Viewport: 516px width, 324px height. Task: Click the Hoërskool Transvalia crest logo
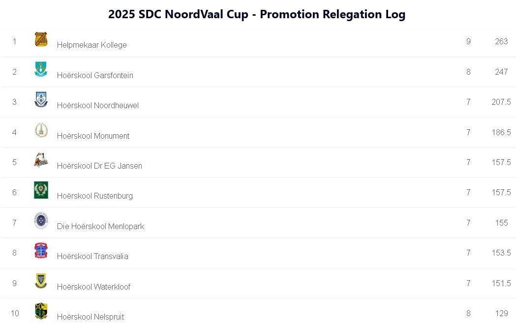(41, 251)
